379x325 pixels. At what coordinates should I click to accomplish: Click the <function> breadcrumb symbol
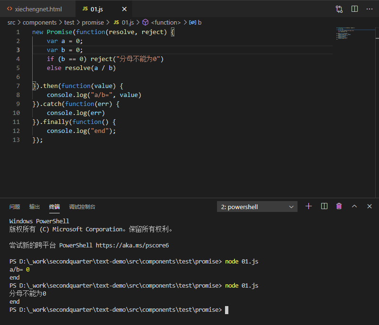pos(166,22)
